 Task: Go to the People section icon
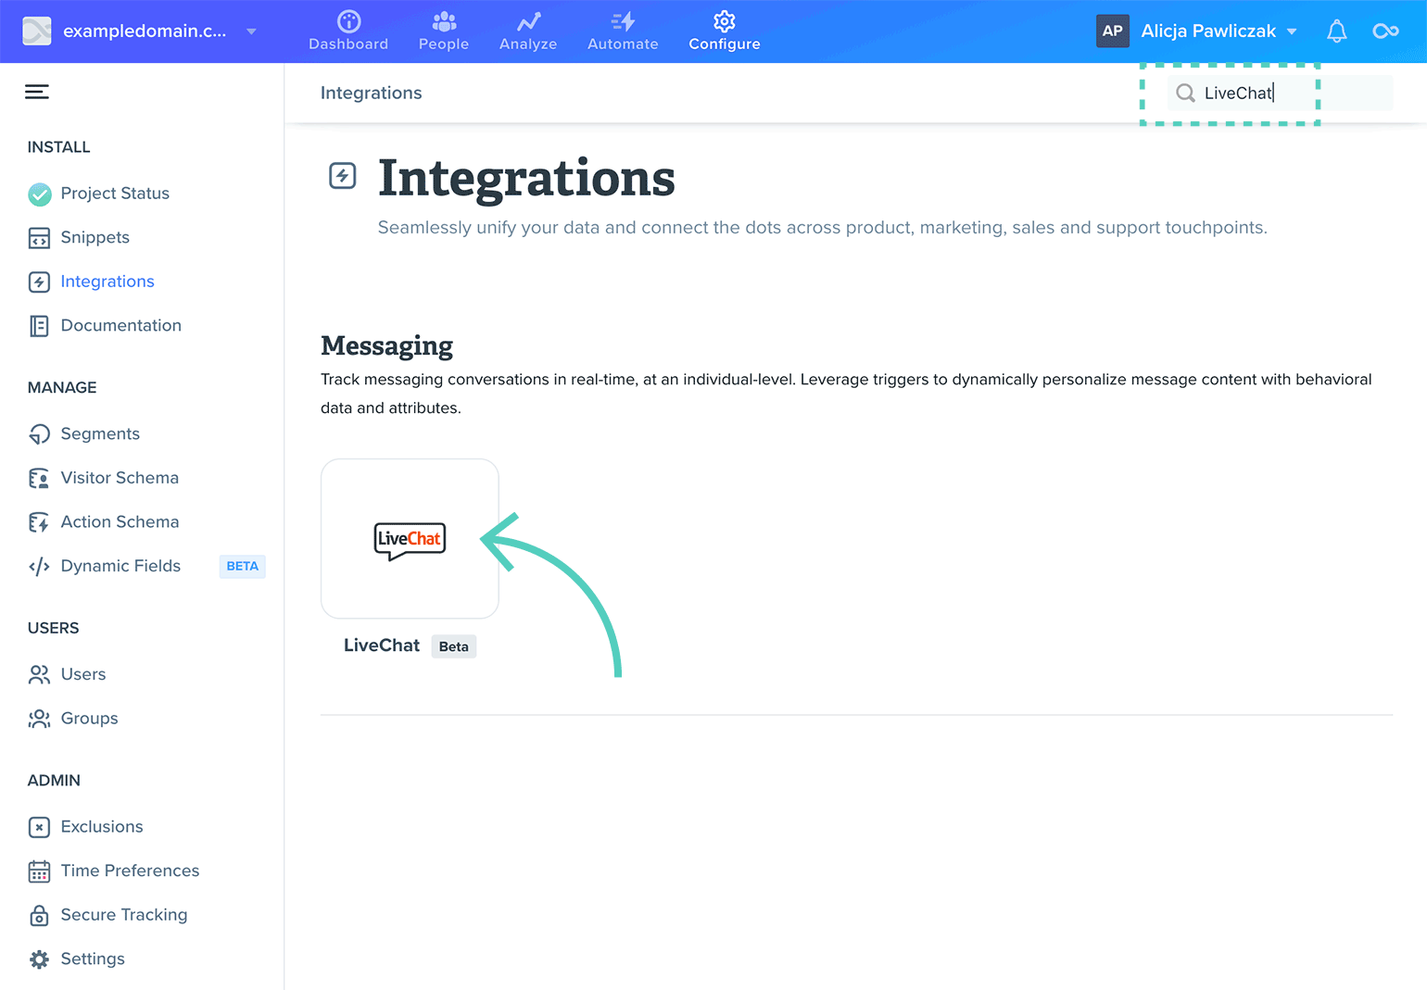[x=444, y=20]
